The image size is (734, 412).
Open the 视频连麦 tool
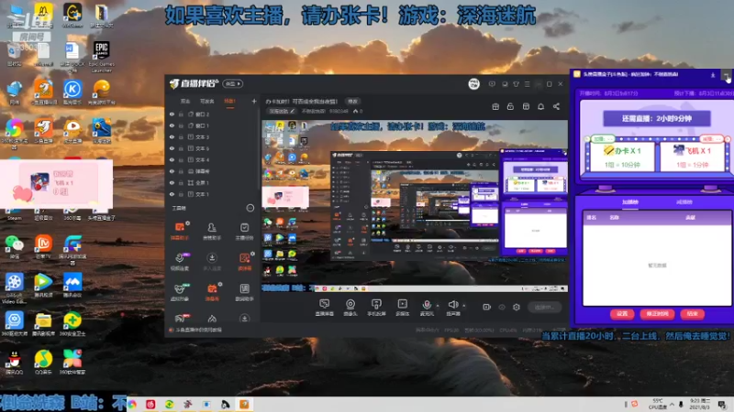point(179,261)
